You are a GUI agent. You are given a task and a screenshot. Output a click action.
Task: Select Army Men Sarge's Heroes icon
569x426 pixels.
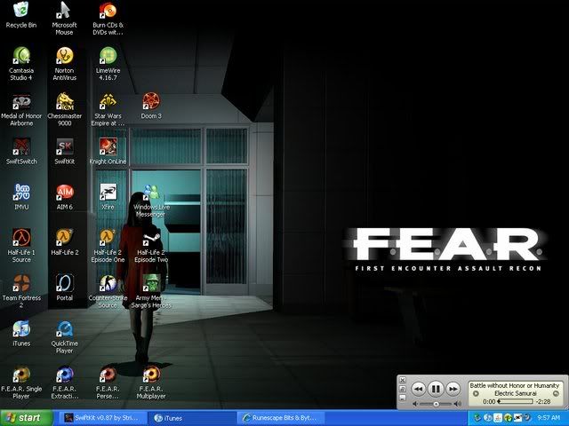[151, 291]
